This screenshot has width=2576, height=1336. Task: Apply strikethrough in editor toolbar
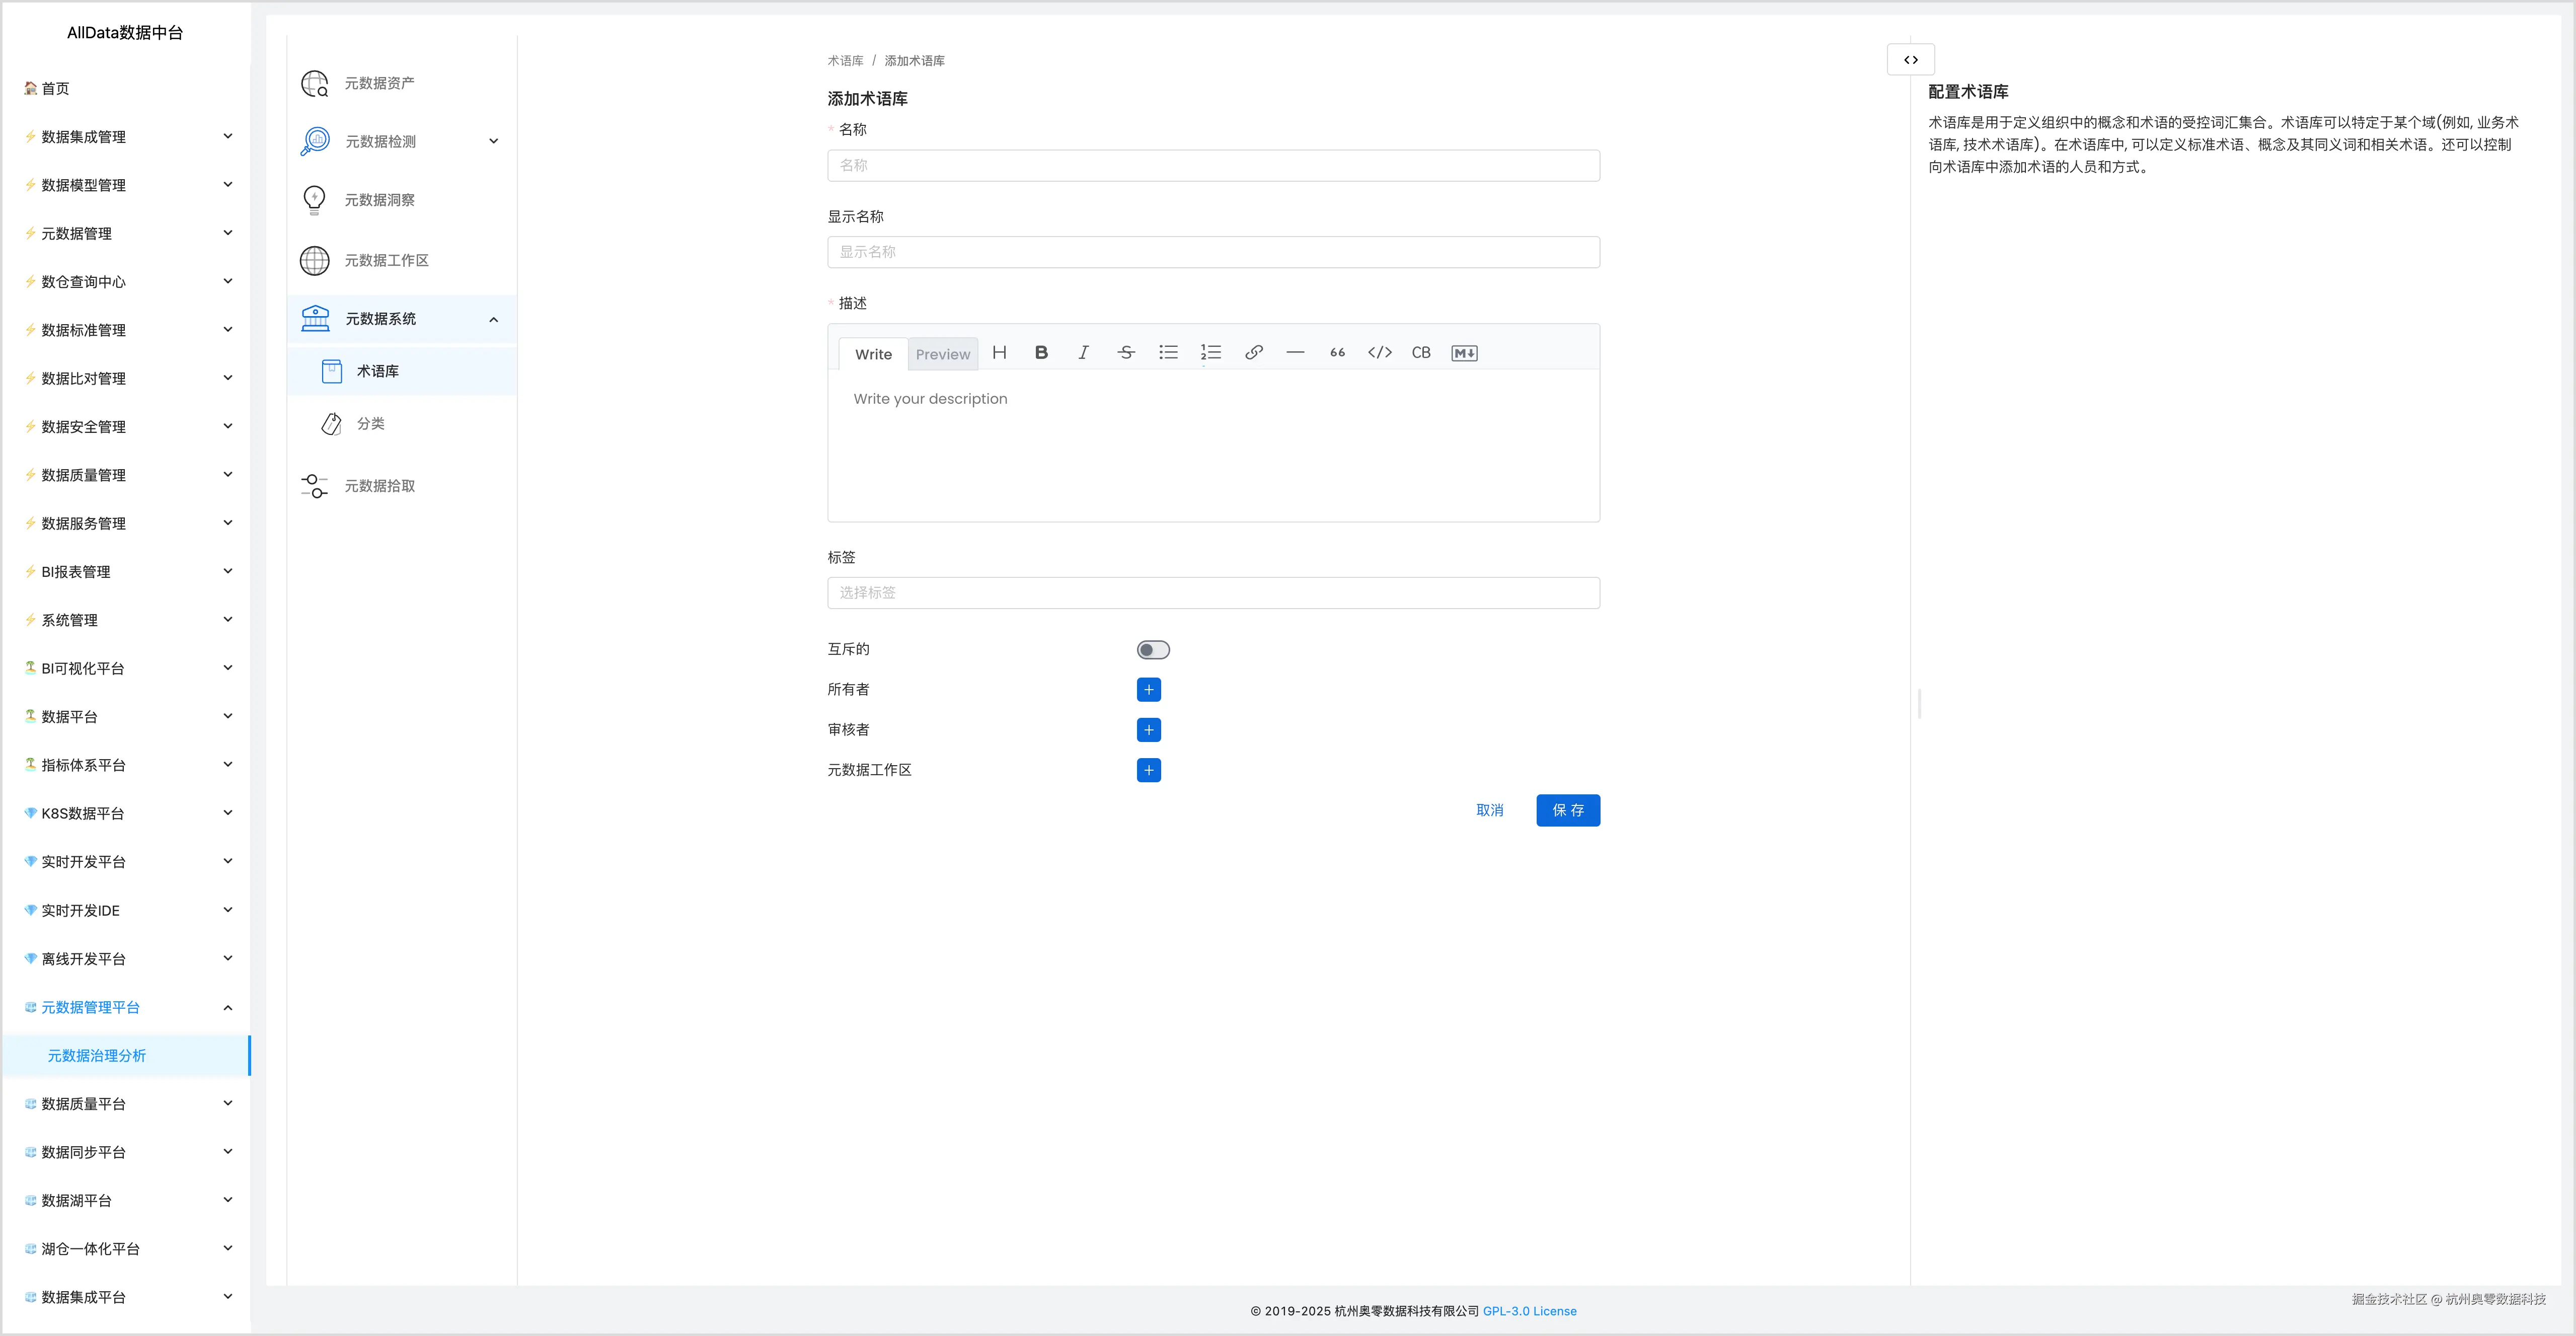(x=1126, y=353)
